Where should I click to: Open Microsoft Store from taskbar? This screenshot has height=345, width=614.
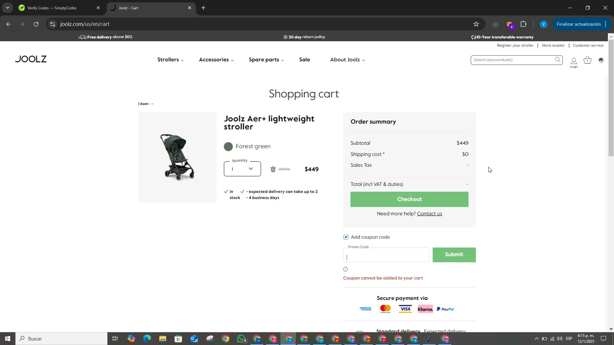[x=178, y=339]
